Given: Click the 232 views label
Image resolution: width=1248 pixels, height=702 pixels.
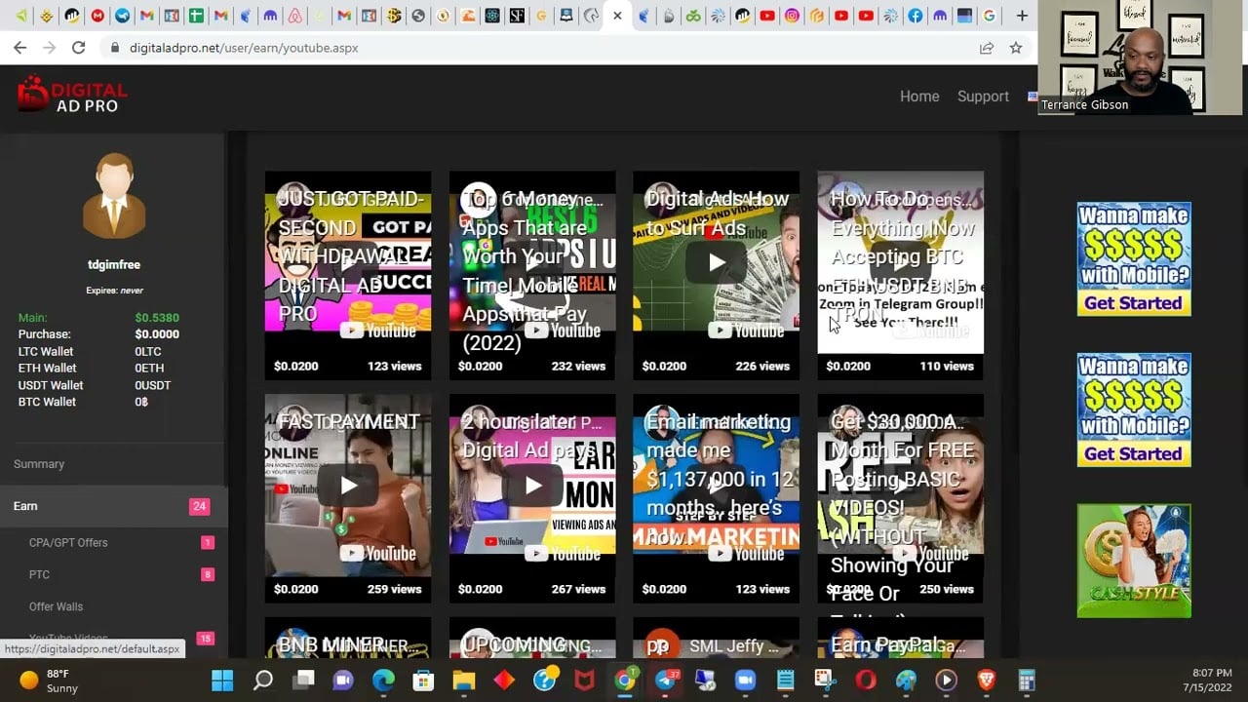Looking at the screenshot, I should coord(578,367).
